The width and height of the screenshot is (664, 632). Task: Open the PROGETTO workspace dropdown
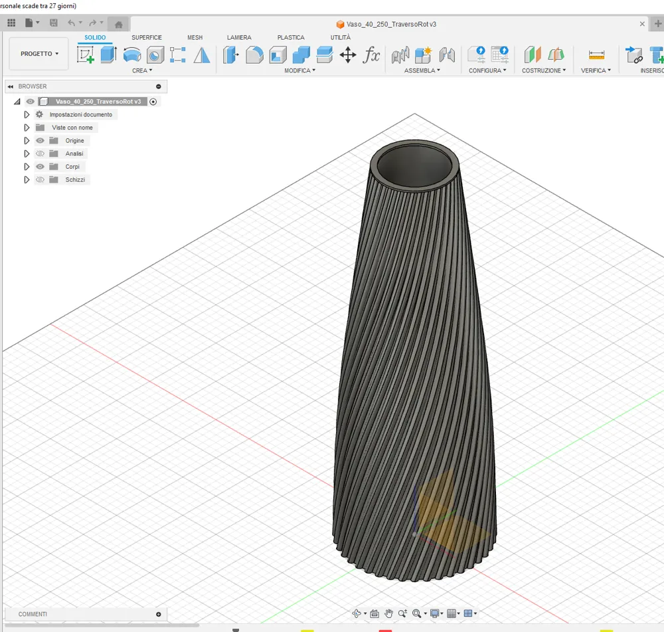point(39,54)
